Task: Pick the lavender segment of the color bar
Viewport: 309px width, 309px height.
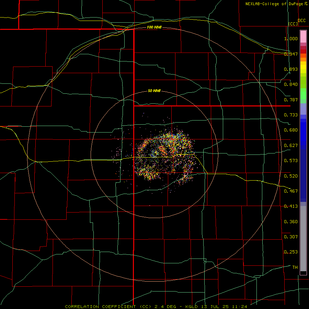Action: [x=303, y=109]
